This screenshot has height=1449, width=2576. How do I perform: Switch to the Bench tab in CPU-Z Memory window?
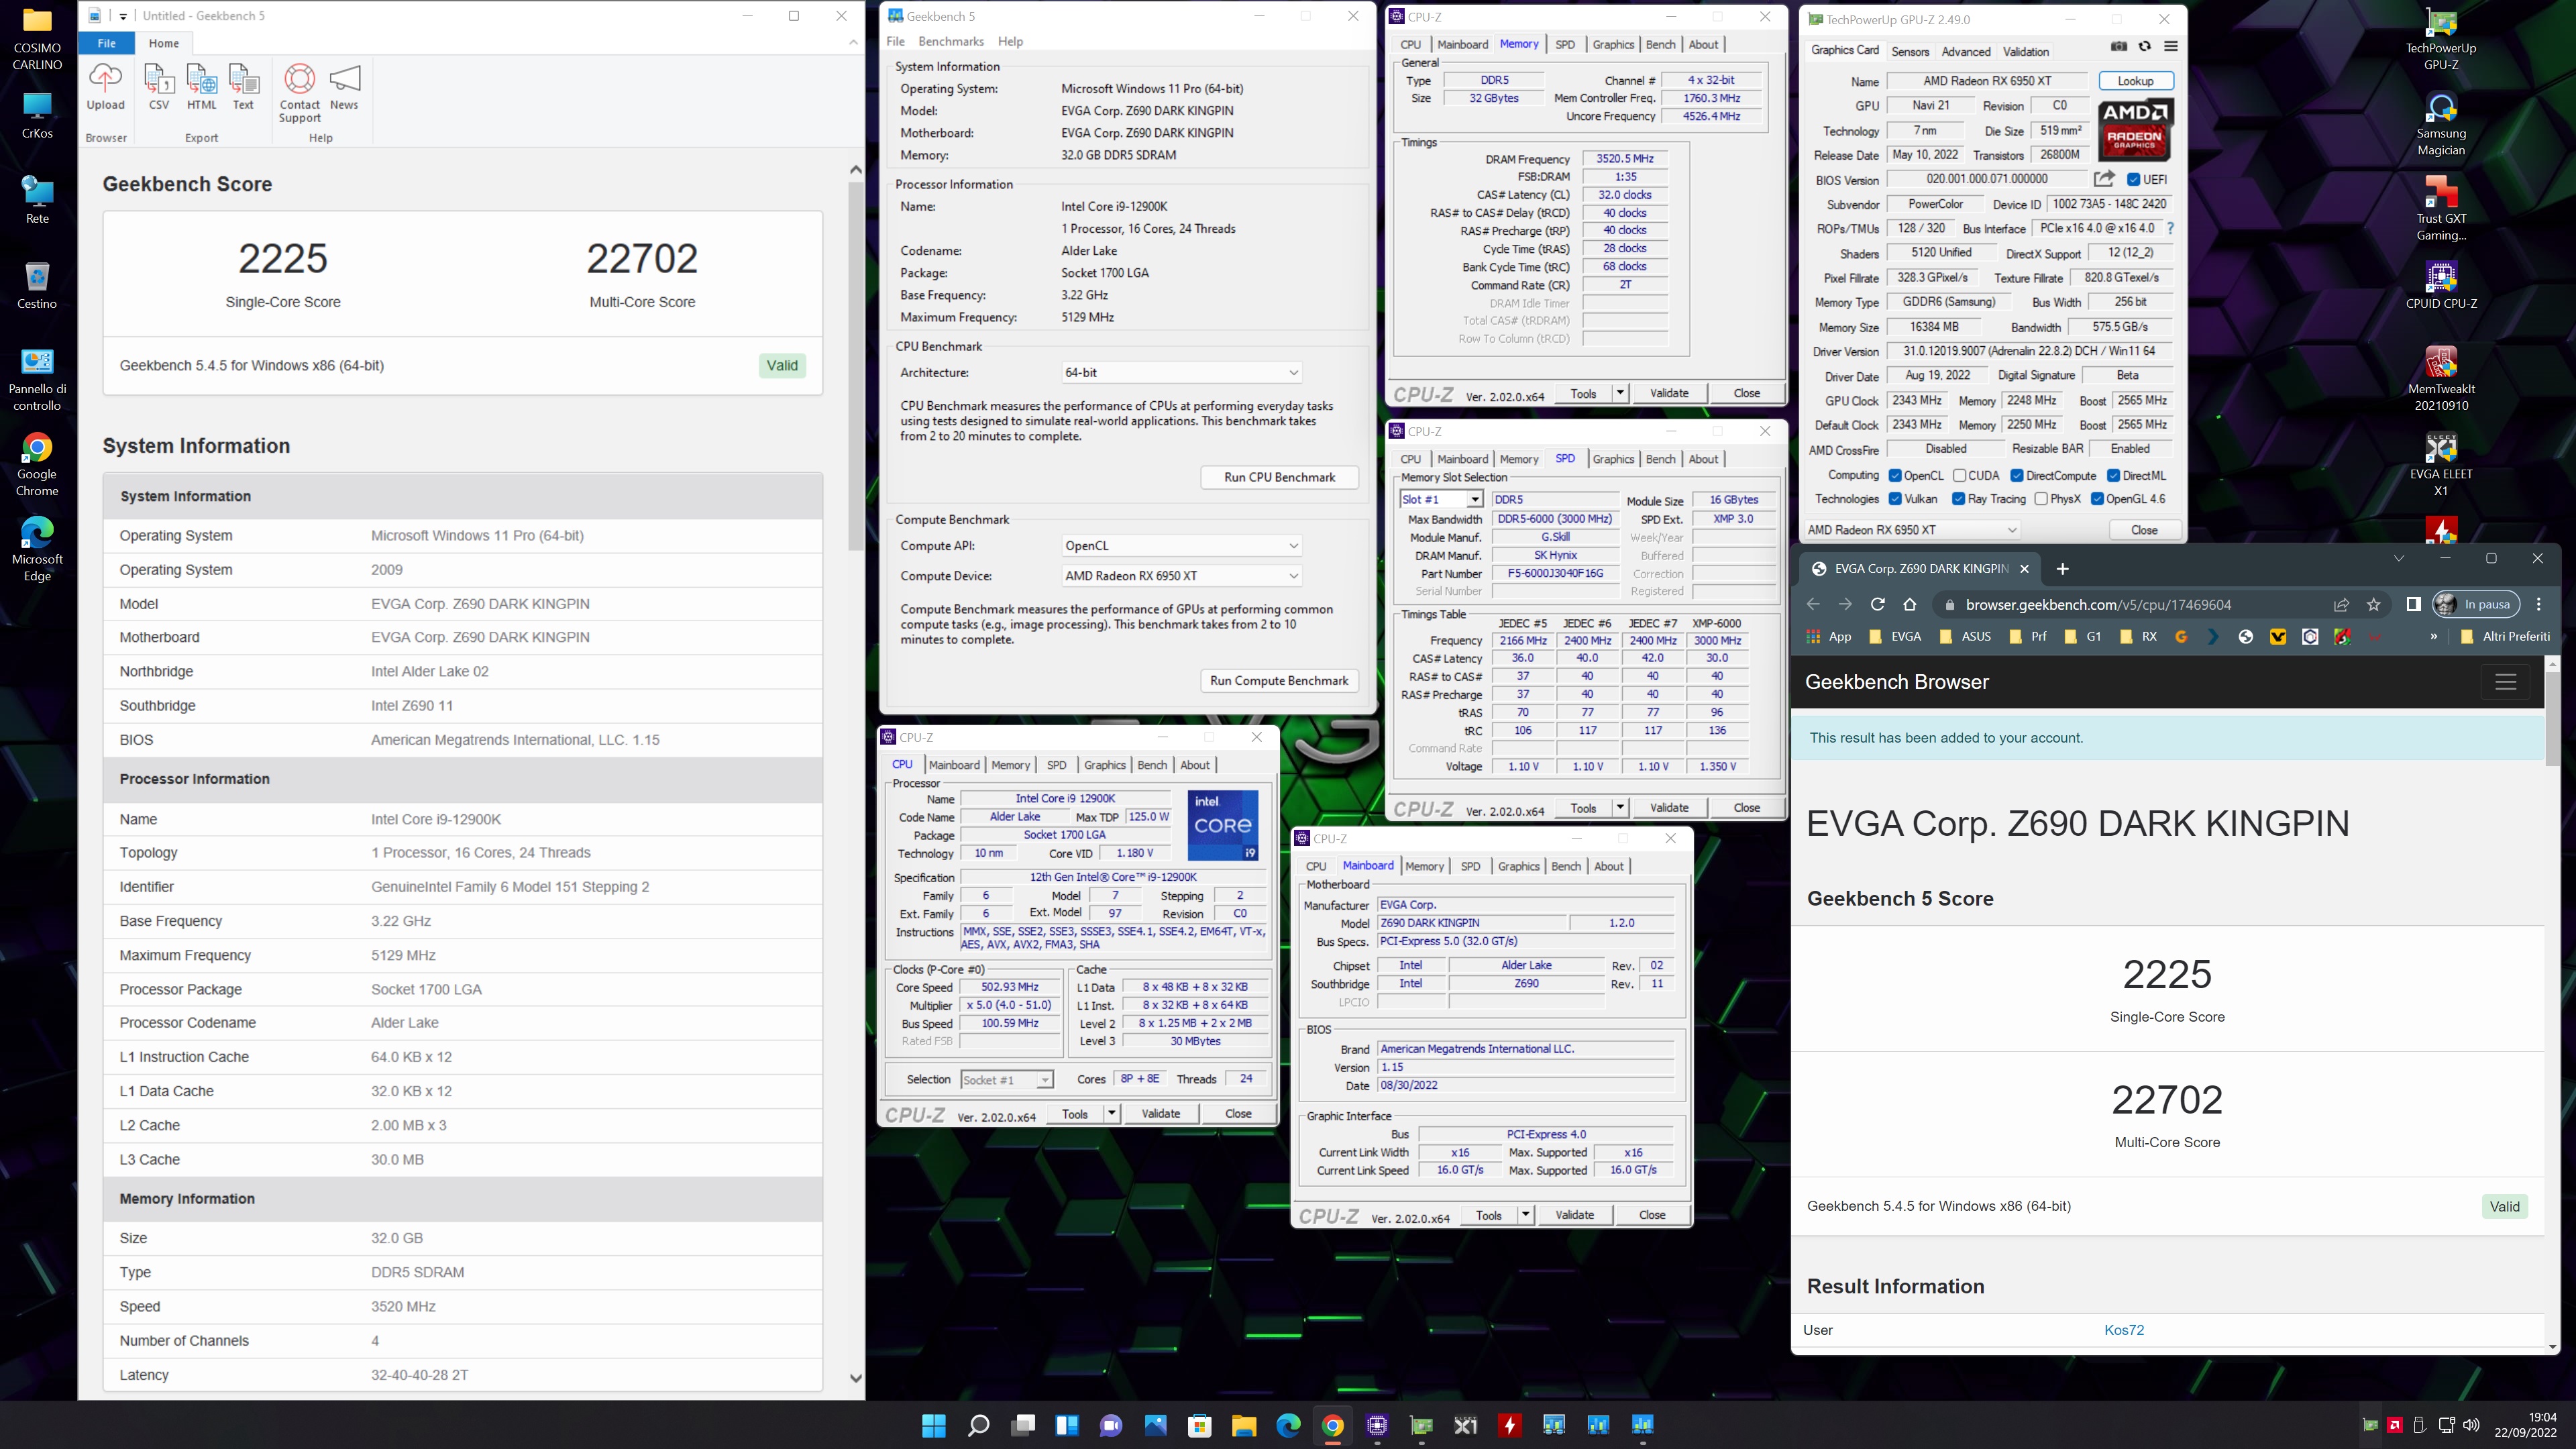coord(1660,45)
